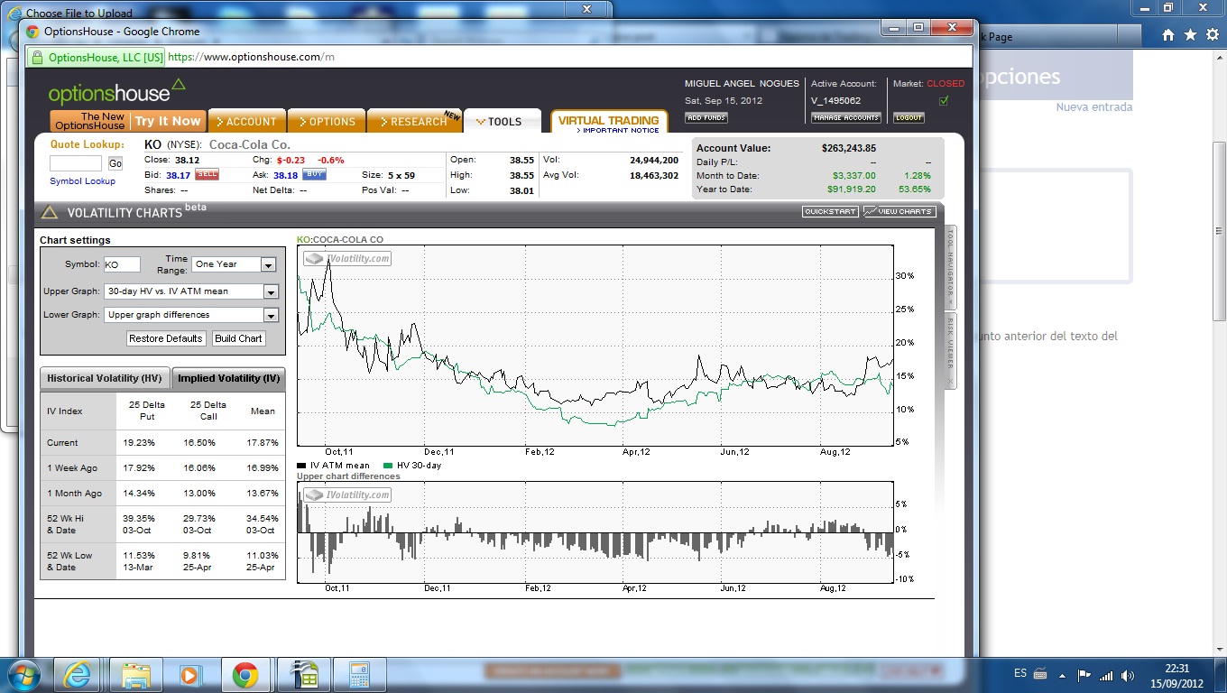Switch to the Historical Volatility (HV) tab
Viewport: 1227px width, 693px height.
(105, 379)
